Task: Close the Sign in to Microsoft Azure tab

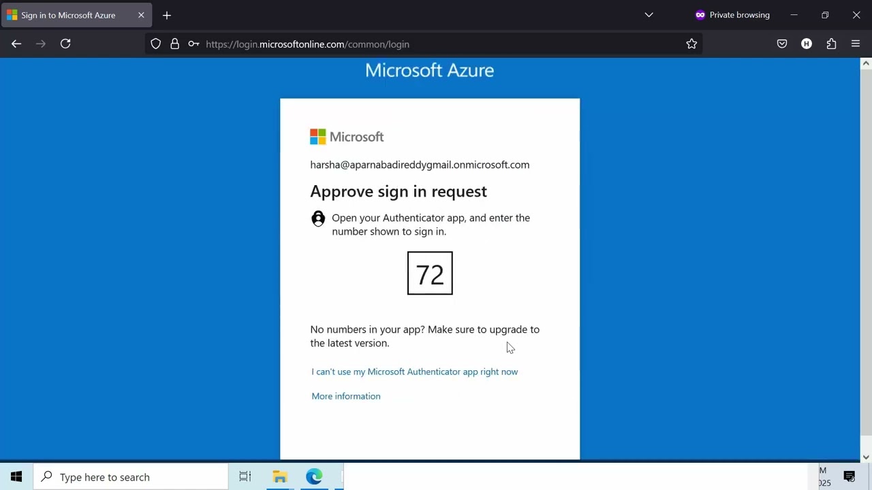Action: pos(141,15)
